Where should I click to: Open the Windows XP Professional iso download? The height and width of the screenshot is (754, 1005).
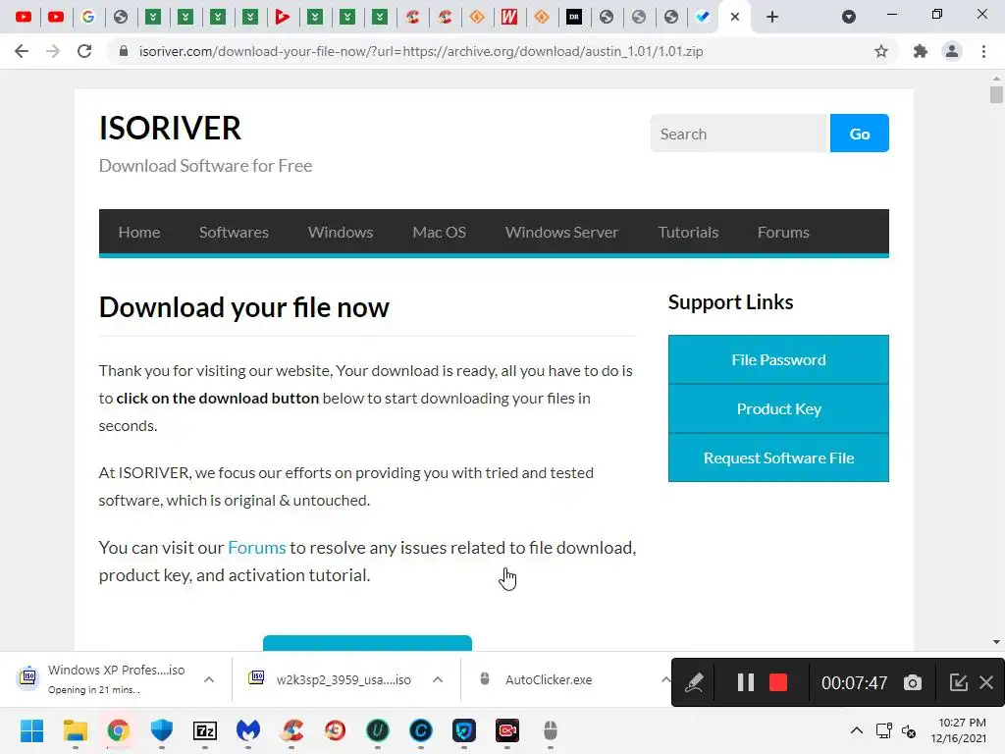(102, 679)
